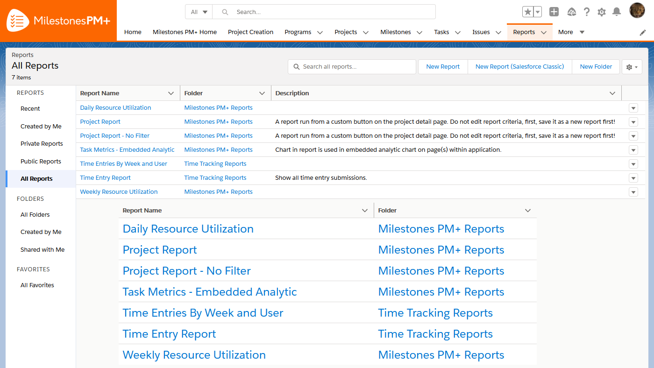This screenshot has height=368, width=654.
Task: Open Time Entries By Week and User enlarged link
Action: click(203, 313)
